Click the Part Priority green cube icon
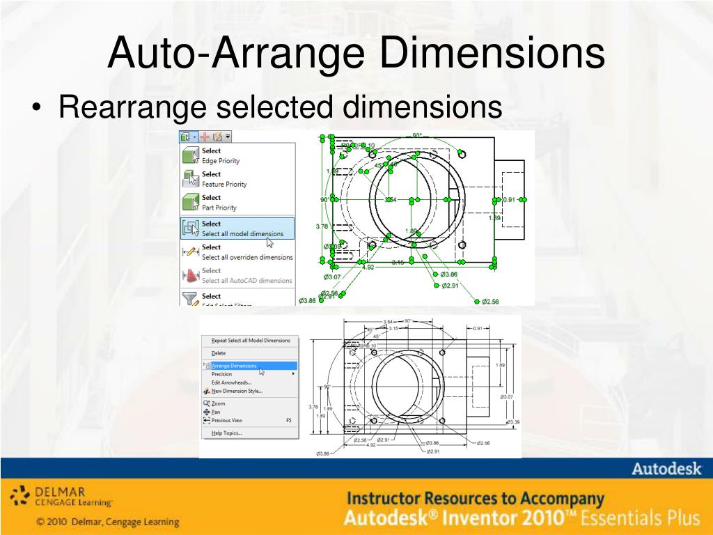713x535 pixels. coord(191,202)
